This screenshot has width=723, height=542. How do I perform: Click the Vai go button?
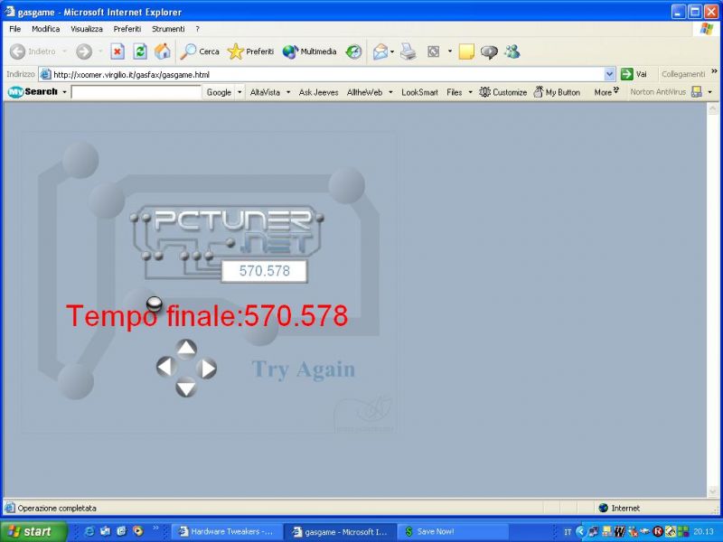(634, 74)
